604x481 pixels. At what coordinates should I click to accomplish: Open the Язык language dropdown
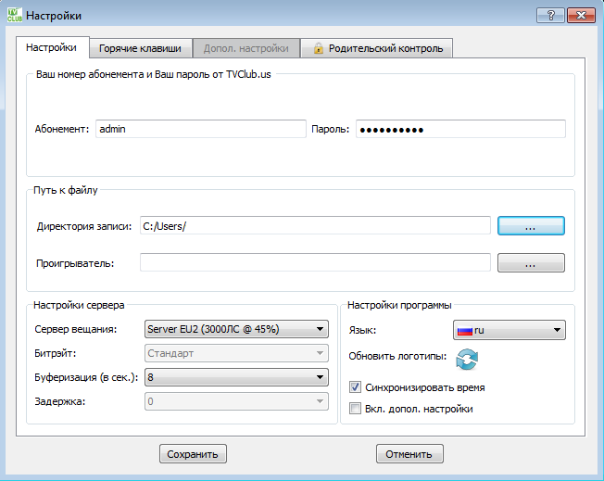[510, 330]
